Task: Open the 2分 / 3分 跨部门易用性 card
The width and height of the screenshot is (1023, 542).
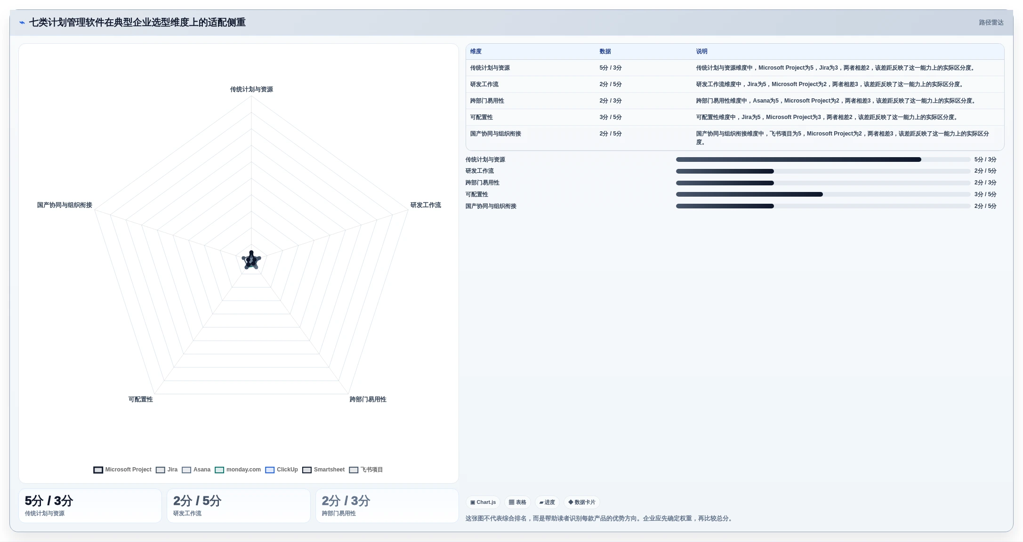Action: [x=387, y=506]
